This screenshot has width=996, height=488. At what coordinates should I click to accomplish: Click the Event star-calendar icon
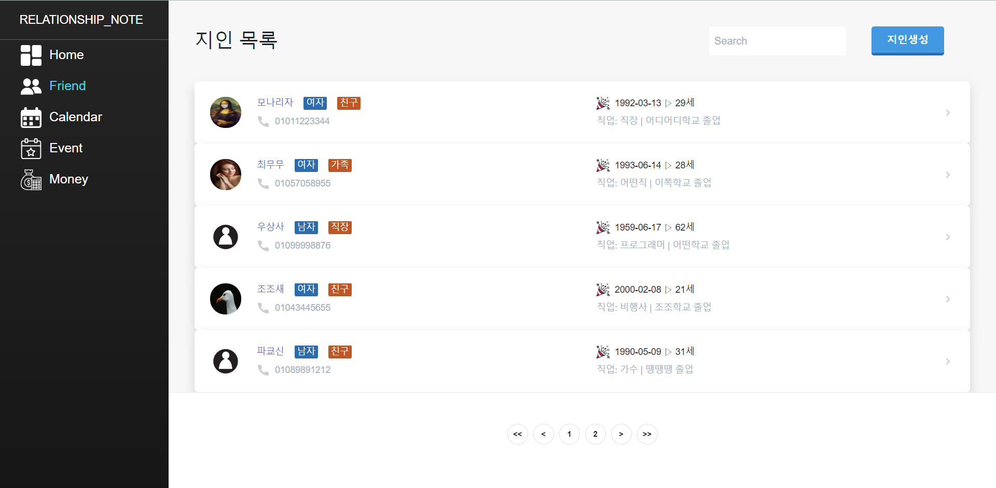(31, 148)
